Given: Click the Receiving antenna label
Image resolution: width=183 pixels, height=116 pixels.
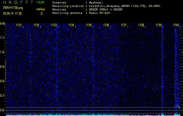Looking at the screenshot, I should coord(67,13).
